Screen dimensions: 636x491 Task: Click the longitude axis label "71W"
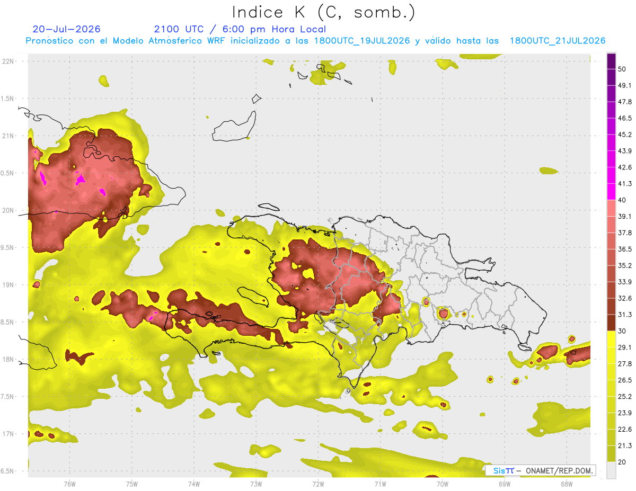coord(380,485)
